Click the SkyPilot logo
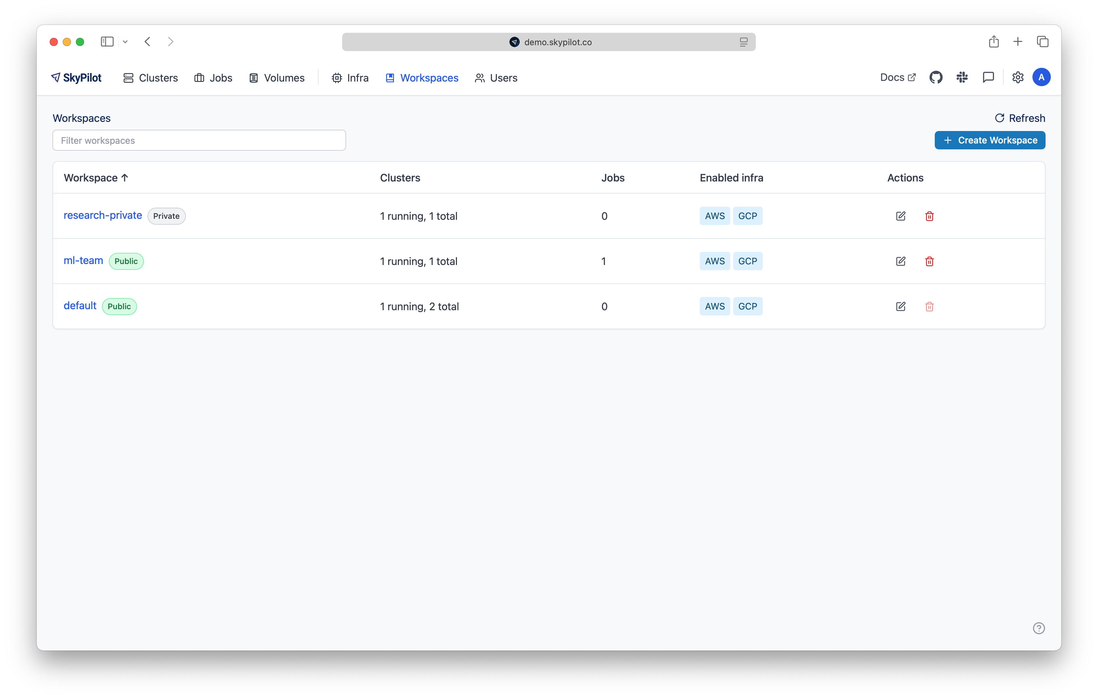1098x699 pixels. (x=76, y=78)
